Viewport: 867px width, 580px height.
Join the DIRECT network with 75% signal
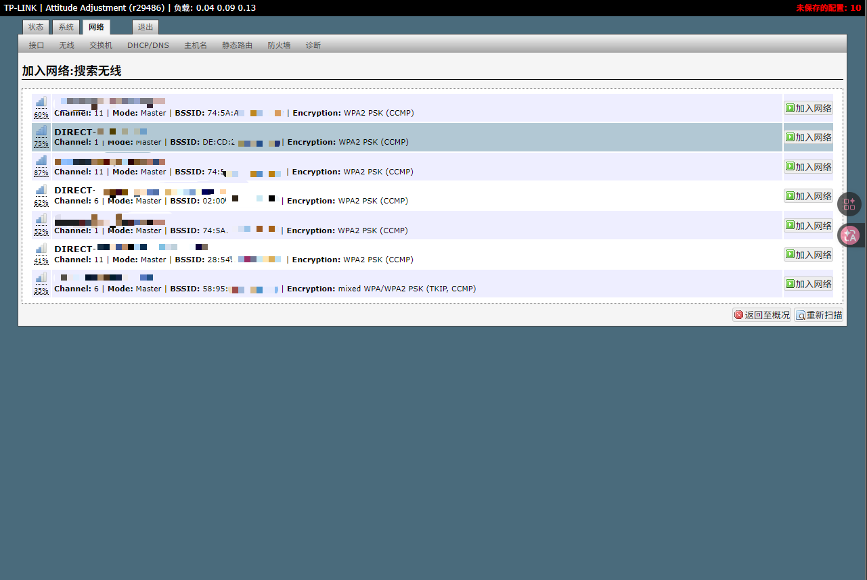pos(808,137)
